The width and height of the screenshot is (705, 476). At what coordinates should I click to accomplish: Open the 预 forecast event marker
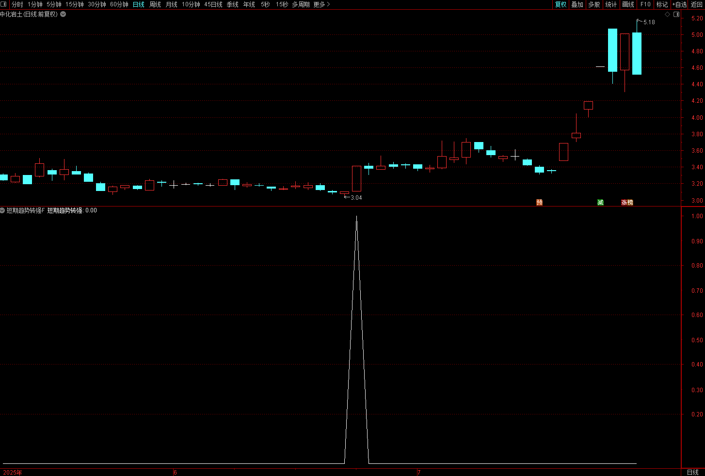pos(539,202)
